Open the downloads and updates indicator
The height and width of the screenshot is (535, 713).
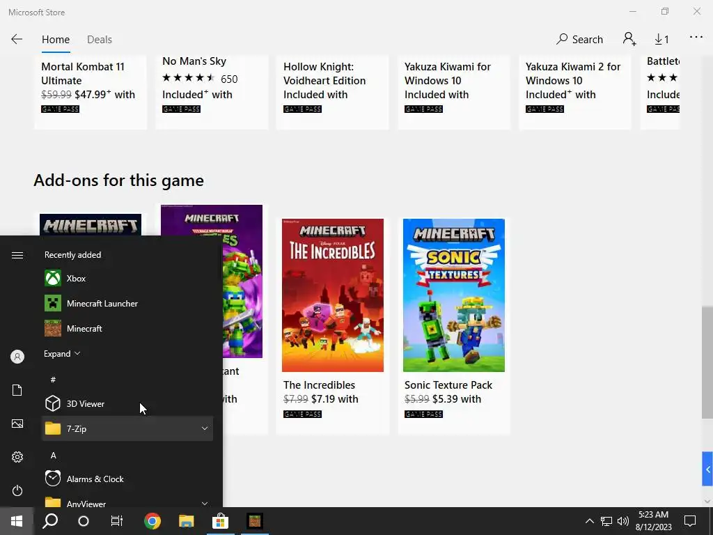click(661, 40)
